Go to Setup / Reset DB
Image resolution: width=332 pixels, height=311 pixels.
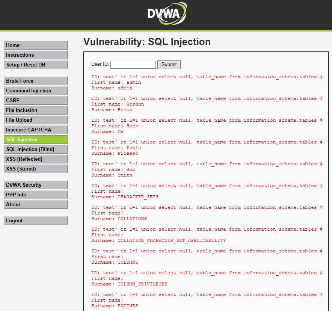pos(36,65)
